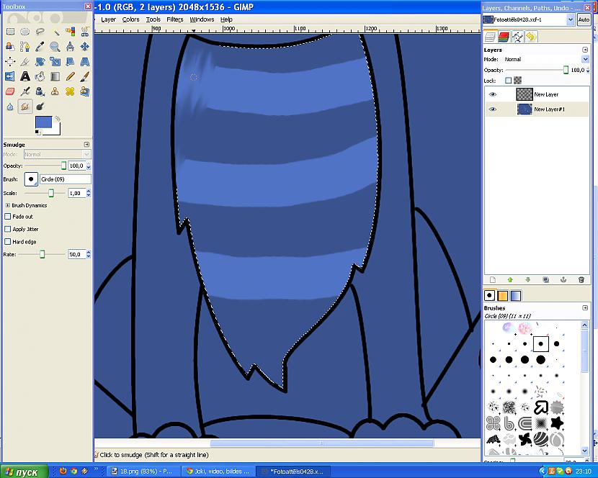Click the foreground blue color swatch
The width and height of the screenshot is (598, 478).
pyautogui.click(x=43, y=123)
